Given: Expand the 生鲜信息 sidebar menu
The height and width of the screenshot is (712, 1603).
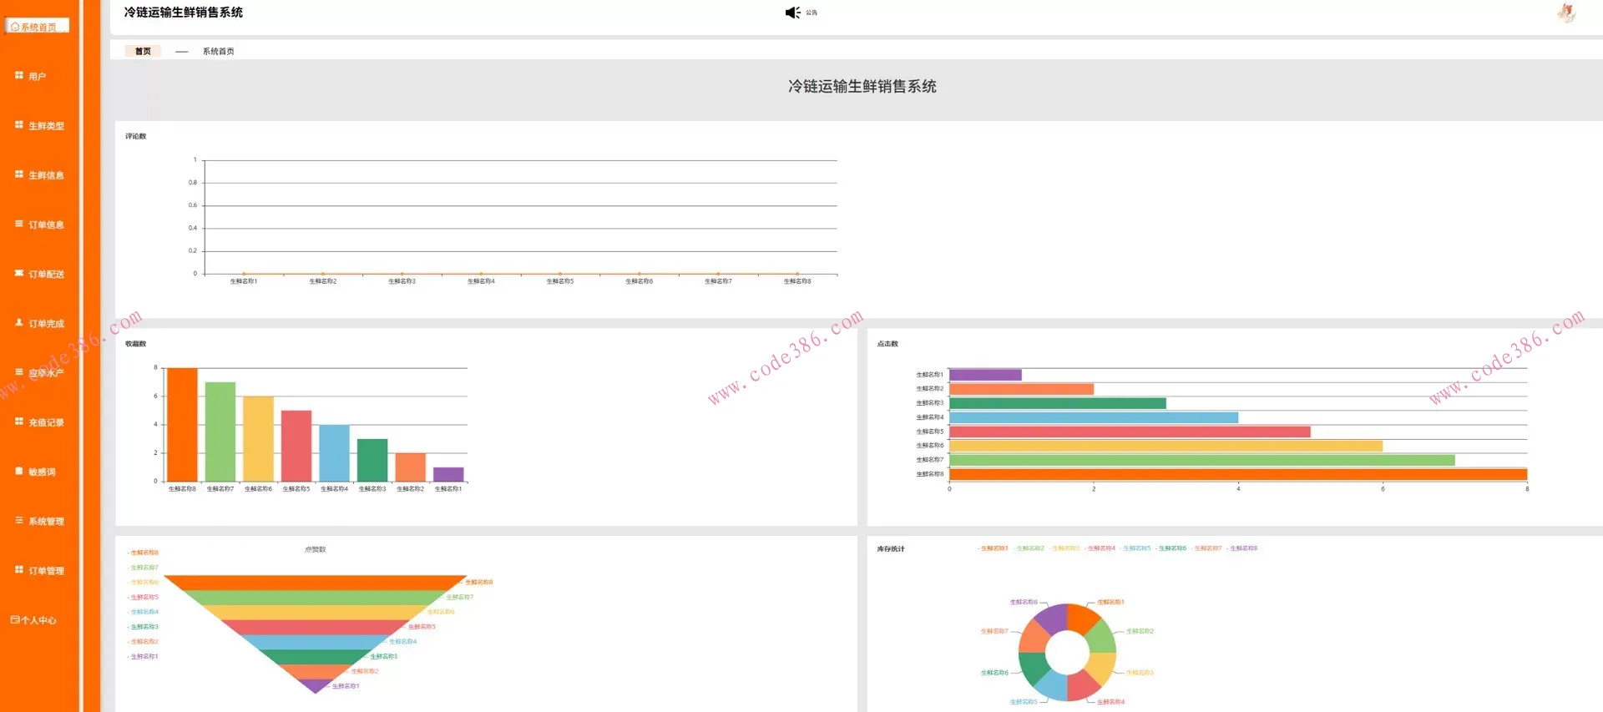Looking at the screenshot, I should click(x=46, y=175).
